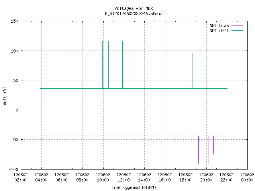Click the x-axis label 120602 04:00
The height and width of the screenshot is (191, 255).
click(x=41, y=177)
